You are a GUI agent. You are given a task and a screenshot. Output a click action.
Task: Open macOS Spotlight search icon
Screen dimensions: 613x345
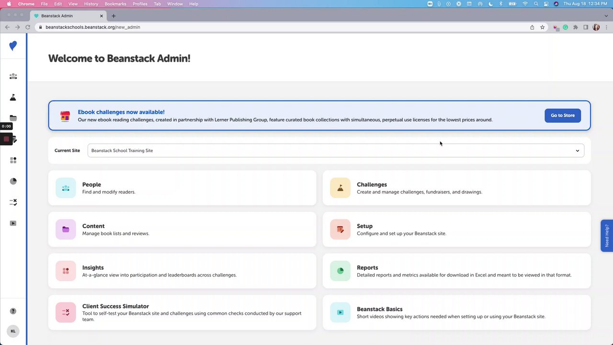[x=536, y=4]
